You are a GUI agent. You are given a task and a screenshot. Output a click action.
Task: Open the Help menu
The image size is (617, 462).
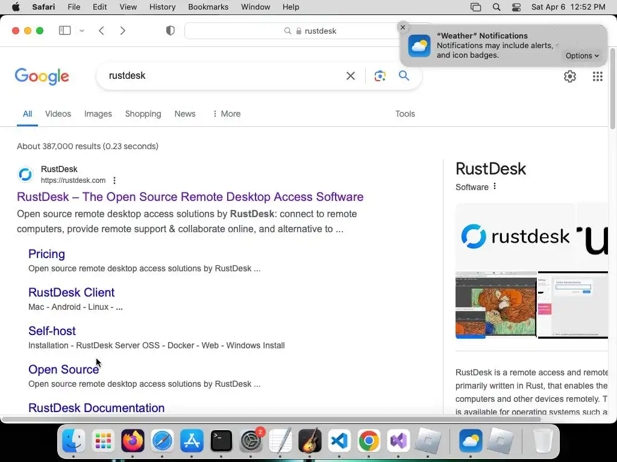tap(291, 7)
